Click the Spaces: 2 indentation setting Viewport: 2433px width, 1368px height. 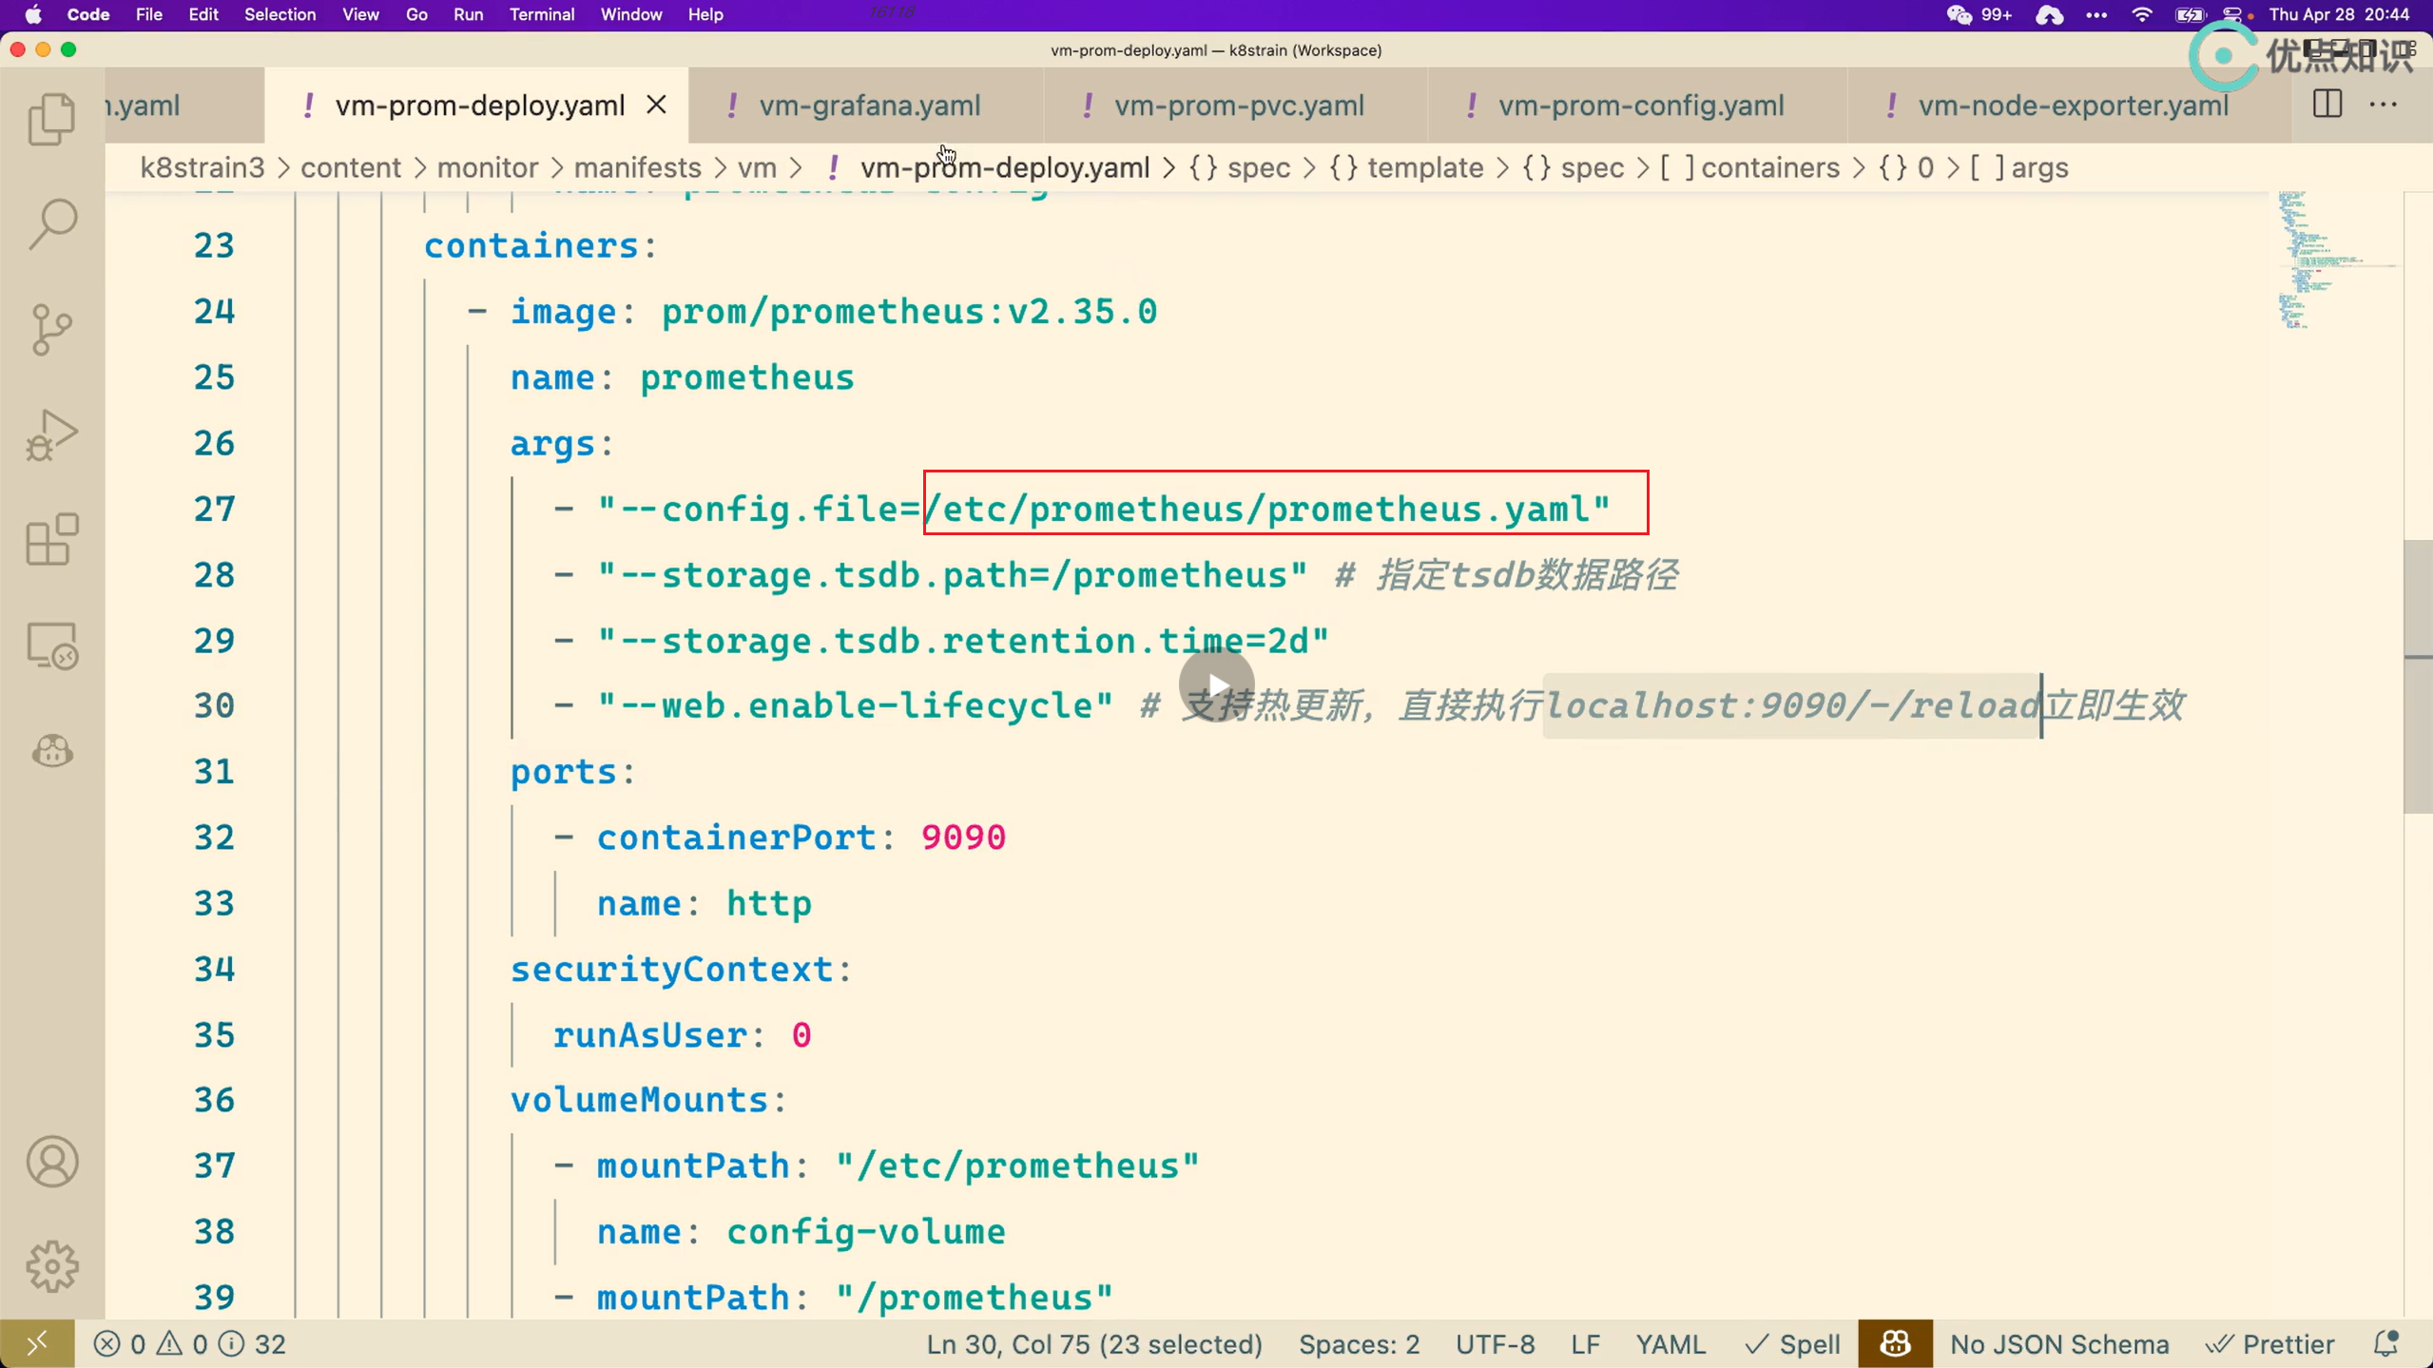tap(1359, 1344)
